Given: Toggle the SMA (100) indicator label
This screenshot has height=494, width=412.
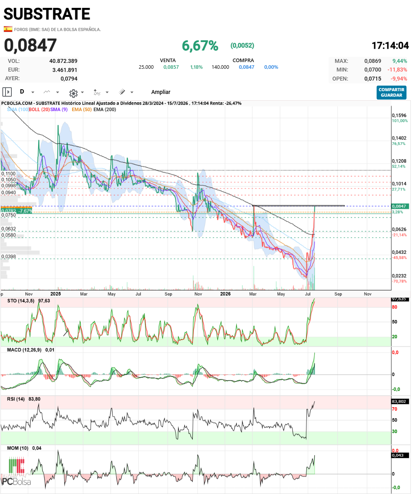Looking at the screenshot, I should (17, 109).
